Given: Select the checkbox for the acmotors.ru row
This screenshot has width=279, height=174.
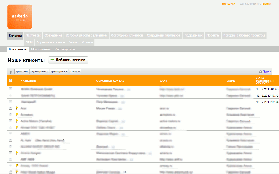Looking at the screenshot, I should click(x=10, y=114).
